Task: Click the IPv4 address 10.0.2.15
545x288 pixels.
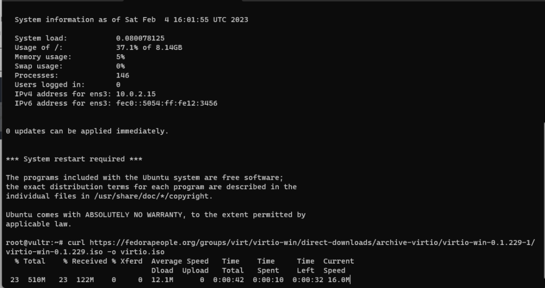Action: click(x=136, y=94)
